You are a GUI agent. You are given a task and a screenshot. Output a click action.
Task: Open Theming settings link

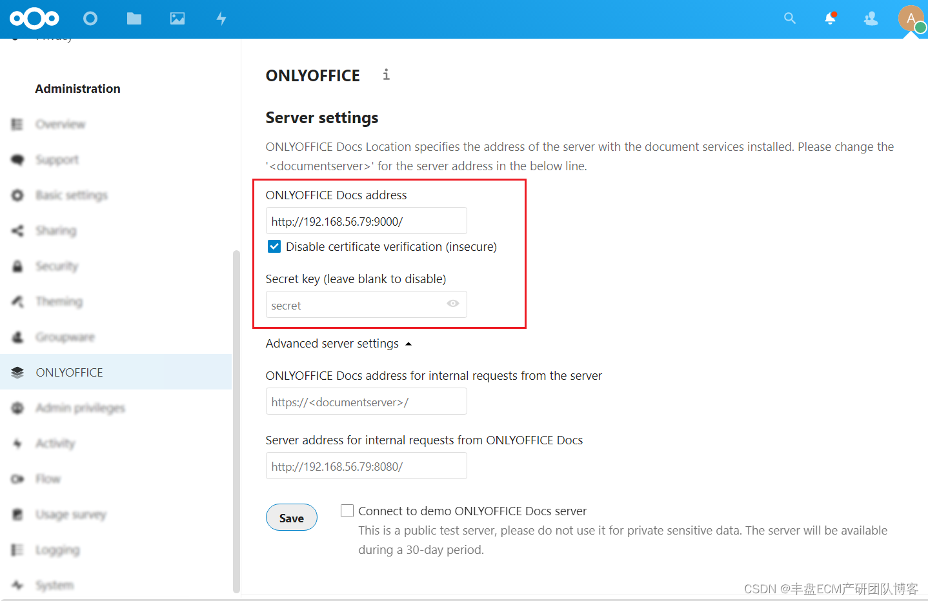(x=59, y=301)
